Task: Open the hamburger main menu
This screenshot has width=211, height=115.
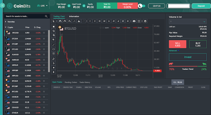Action: (x=2, y=6)
